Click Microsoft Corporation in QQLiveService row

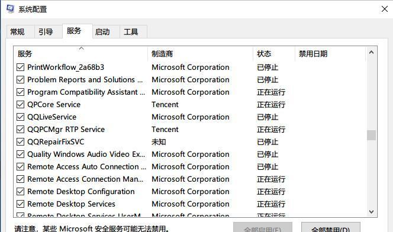[191, 117]
